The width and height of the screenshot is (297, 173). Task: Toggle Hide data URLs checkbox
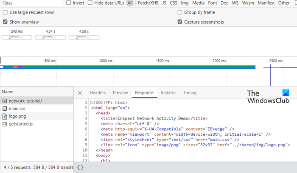coord(90,3)
